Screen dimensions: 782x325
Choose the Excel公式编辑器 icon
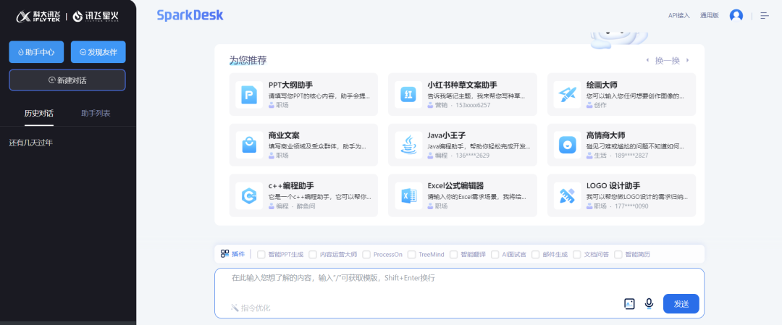click(x=408, y=195)
